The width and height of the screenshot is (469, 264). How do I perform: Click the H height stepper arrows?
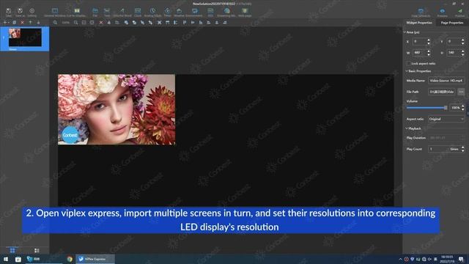coord(462,53)
